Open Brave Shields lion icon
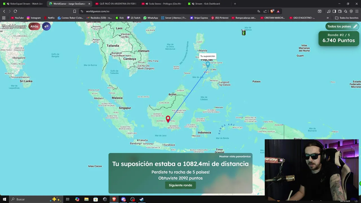This screenshot has height=203, width=361. click(272, 11)
